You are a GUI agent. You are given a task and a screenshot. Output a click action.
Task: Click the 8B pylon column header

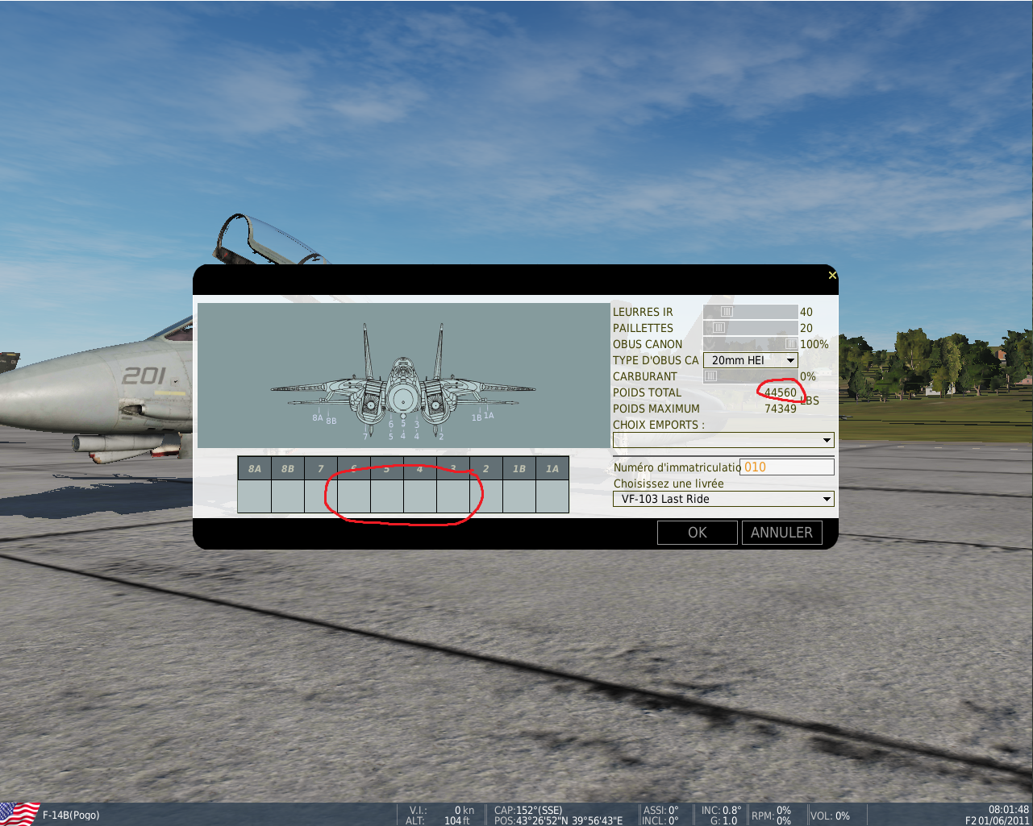[x=287, y=468]
